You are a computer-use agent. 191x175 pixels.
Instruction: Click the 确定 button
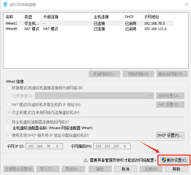coord(100,169)
